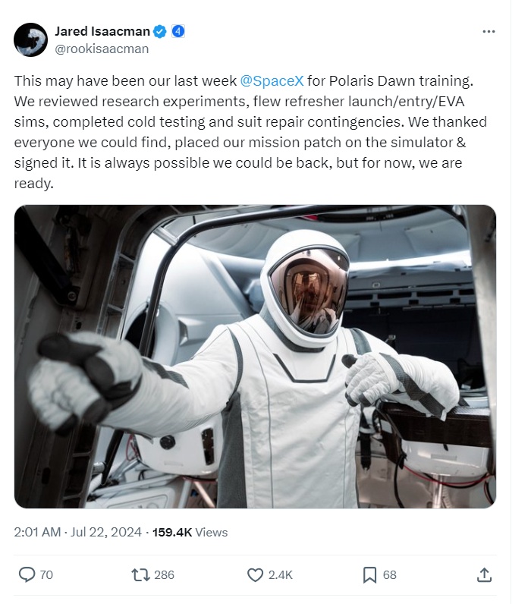This screenshot has width=531, height=604.
Task: Click the bookmark count 68
Action: [389, 575]
